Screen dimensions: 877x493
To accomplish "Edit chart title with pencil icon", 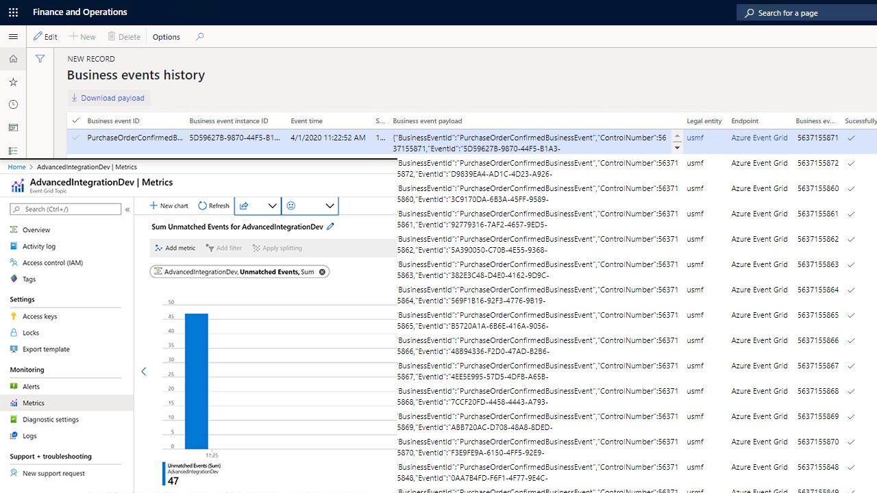I will pyautogui.click(x=331, y=227).
